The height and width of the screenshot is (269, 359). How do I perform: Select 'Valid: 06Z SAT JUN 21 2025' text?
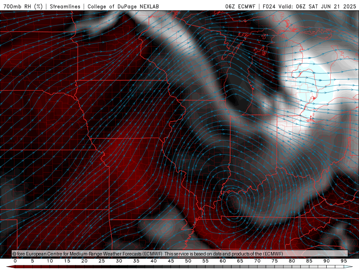pos(317,6)
